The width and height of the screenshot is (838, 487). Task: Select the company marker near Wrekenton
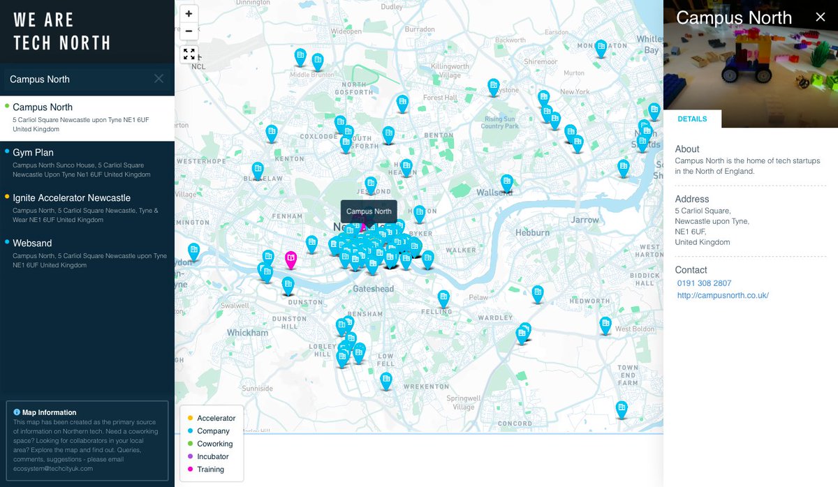point(386,381)
